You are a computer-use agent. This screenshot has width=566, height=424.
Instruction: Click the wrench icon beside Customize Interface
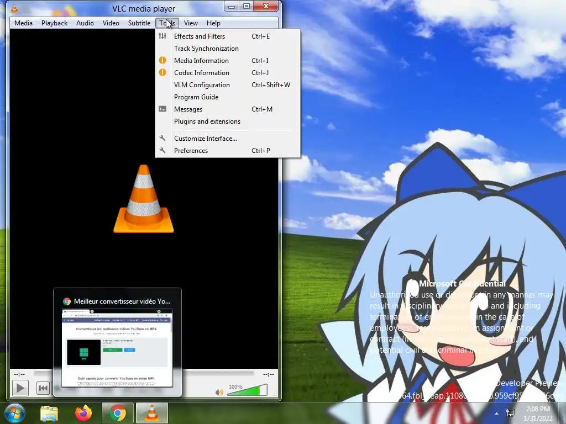(163, 138)
